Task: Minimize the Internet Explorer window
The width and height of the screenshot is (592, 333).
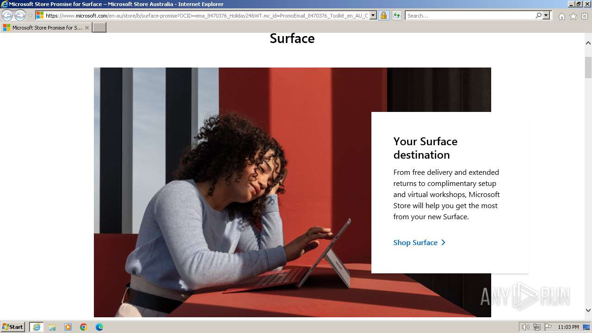Action: [571, 4]
